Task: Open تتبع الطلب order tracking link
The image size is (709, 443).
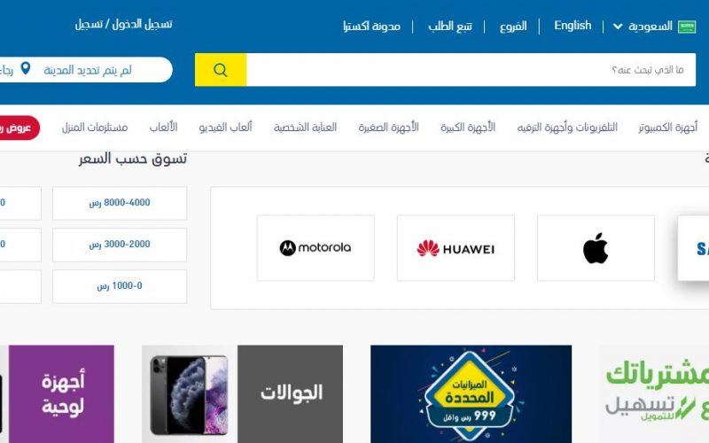Action: [450, 27]
